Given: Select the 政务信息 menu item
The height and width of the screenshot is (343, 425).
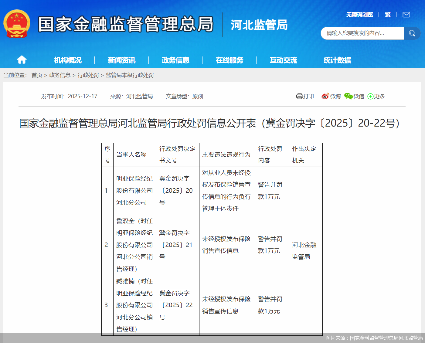Looking at the screenshot, I should [x=175, y=60].
